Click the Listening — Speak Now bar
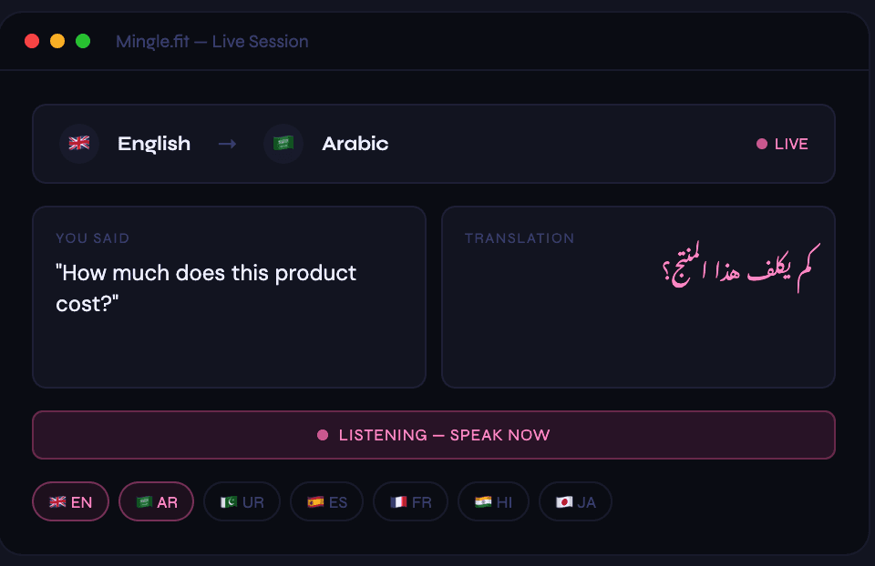The height and width of the screenshot is (566, 875). 434,435
